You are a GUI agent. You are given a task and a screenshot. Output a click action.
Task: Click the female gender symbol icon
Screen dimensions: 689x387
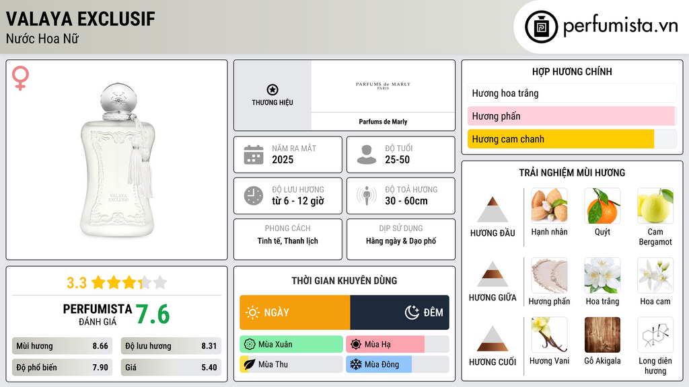pyautogui.click(x=21, y=78)
